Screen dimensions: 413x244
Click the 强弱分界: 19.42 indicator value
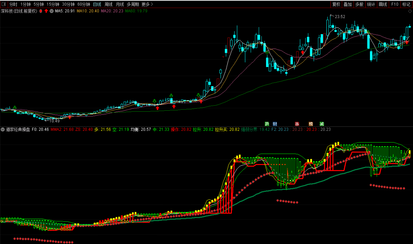coord(255,129)
